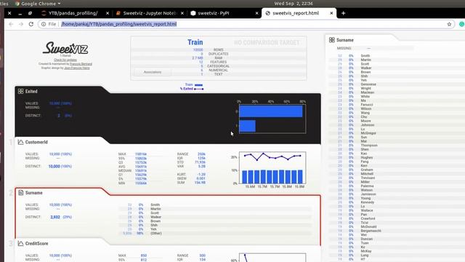Click the Train legend color swatch
The image size is (465, 262).
[x=198, y=85]
